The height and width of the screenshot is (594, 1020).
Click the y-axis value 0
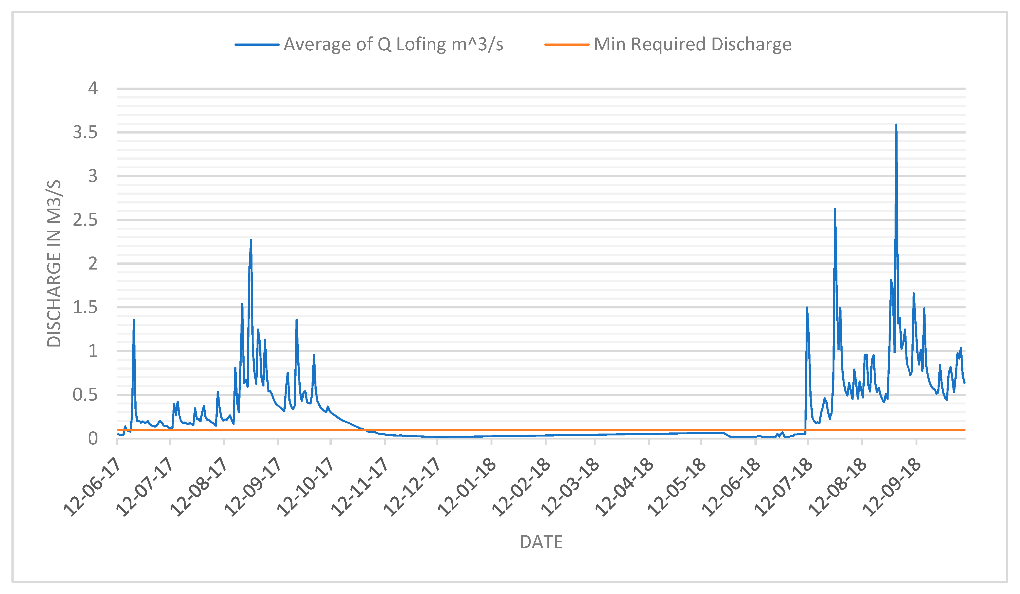point(93,438)
